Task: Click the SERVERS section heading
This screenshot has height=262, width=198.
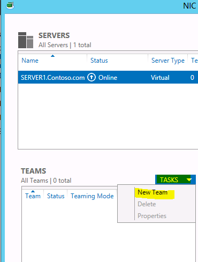Action: pyautogui.click(x=54, y=35)
